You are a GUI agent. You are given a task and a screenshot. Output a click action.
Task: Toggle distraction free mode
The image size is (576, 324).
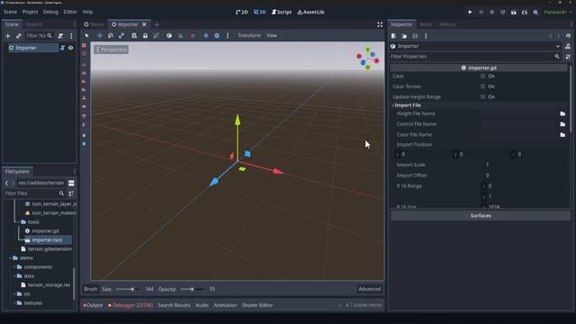(380, 24)
